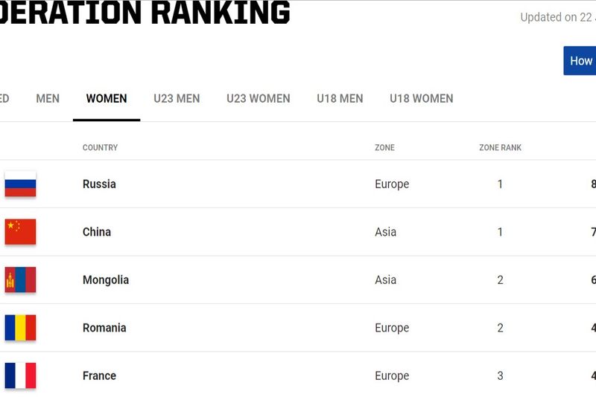Switch to the MEN ranking tab
Image resolution: width=596 pixels, height=397 pixels.
(48, 98)
